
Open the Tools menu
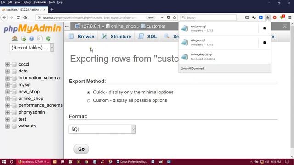tap(51, 2)
